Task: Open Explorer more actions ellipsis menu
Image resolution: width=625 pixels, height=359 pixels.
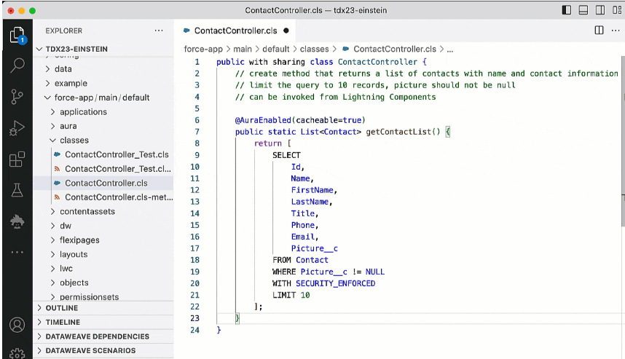Action: pyautogui.click(x=159, y=31)
